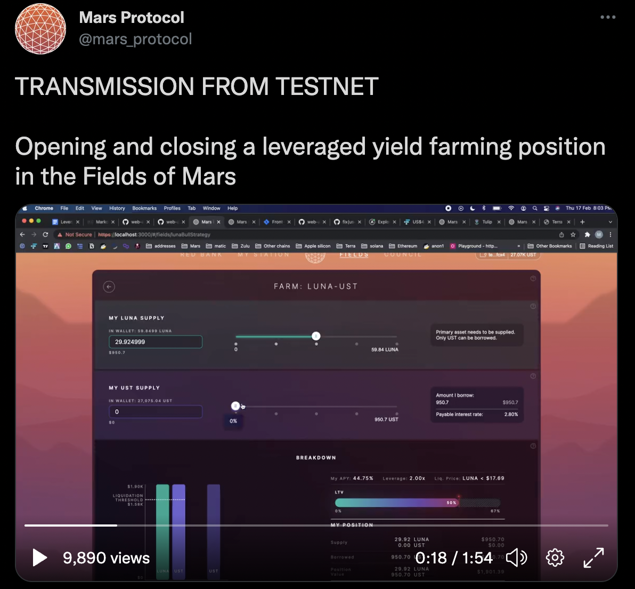Open the File menu

pos(64,208)
